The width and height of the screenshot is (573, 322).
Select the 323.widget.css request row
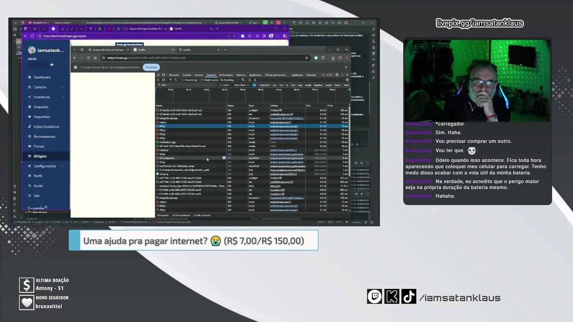[x=252, y=158]
